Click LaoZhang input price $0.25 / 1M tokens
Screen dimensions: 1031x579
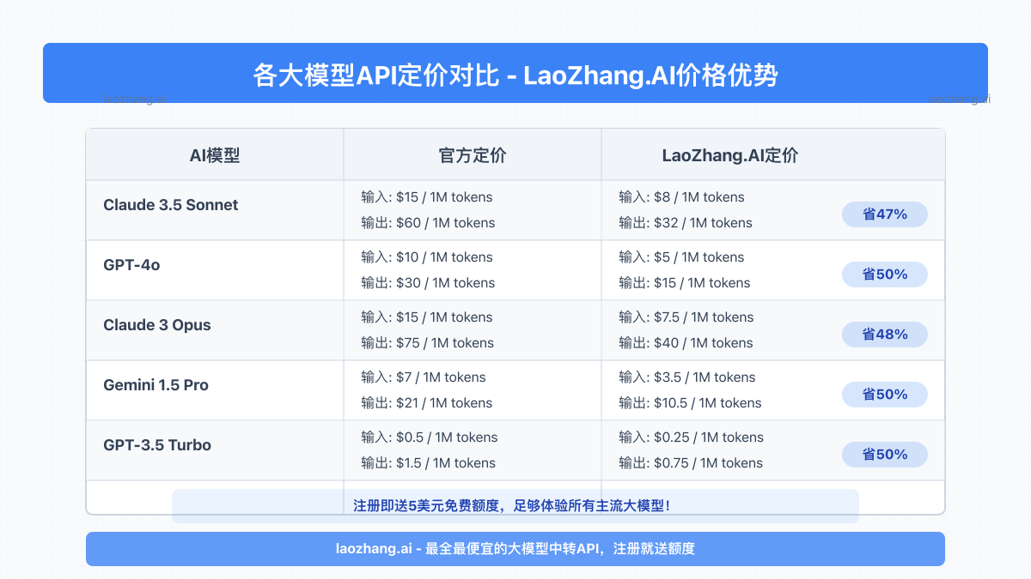(x=691, y=437)
